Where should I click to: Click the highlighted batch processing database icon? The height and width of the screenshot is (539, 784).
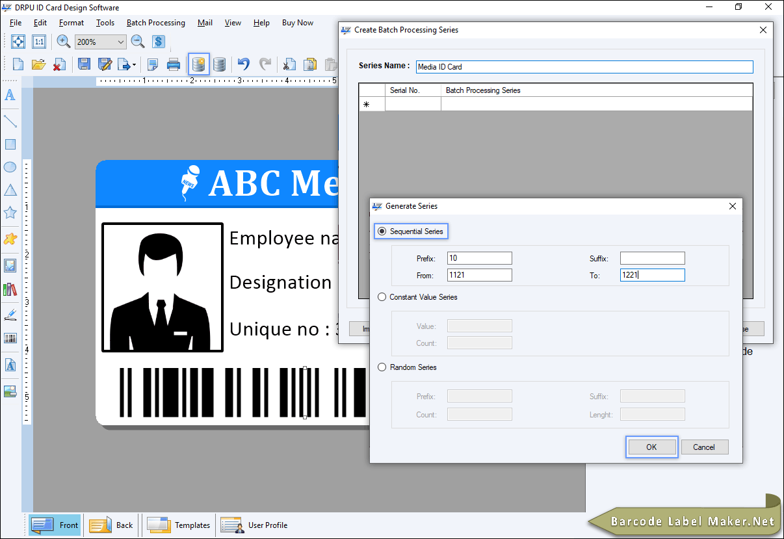point(199,64)
